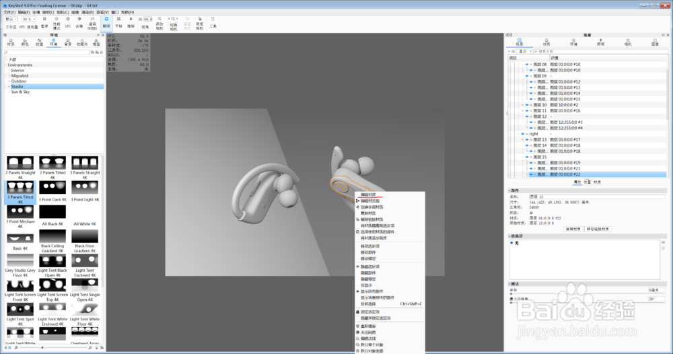
Task: Click the library search input field
Action: tap(47, 52)
